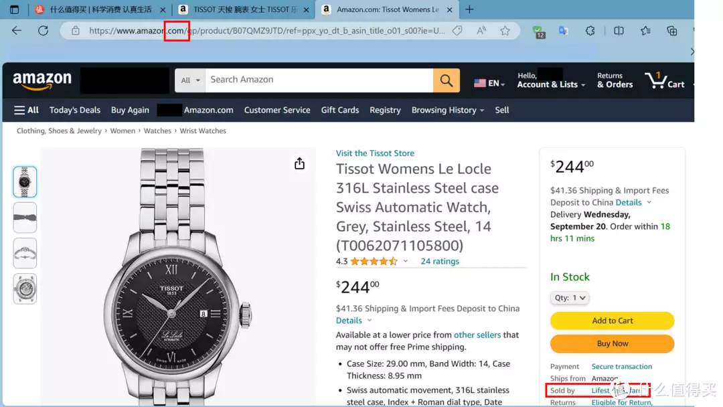The height and width of the screenshot is (407, 723).
Task: Select second thumbnail showing watch band
Action: pos(25,218)
